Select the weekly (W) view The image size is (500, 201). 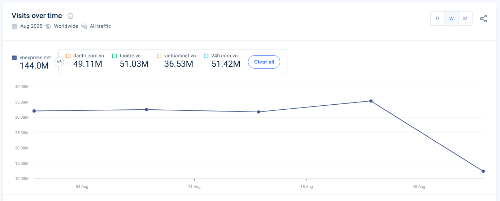[x=451, y=18]
